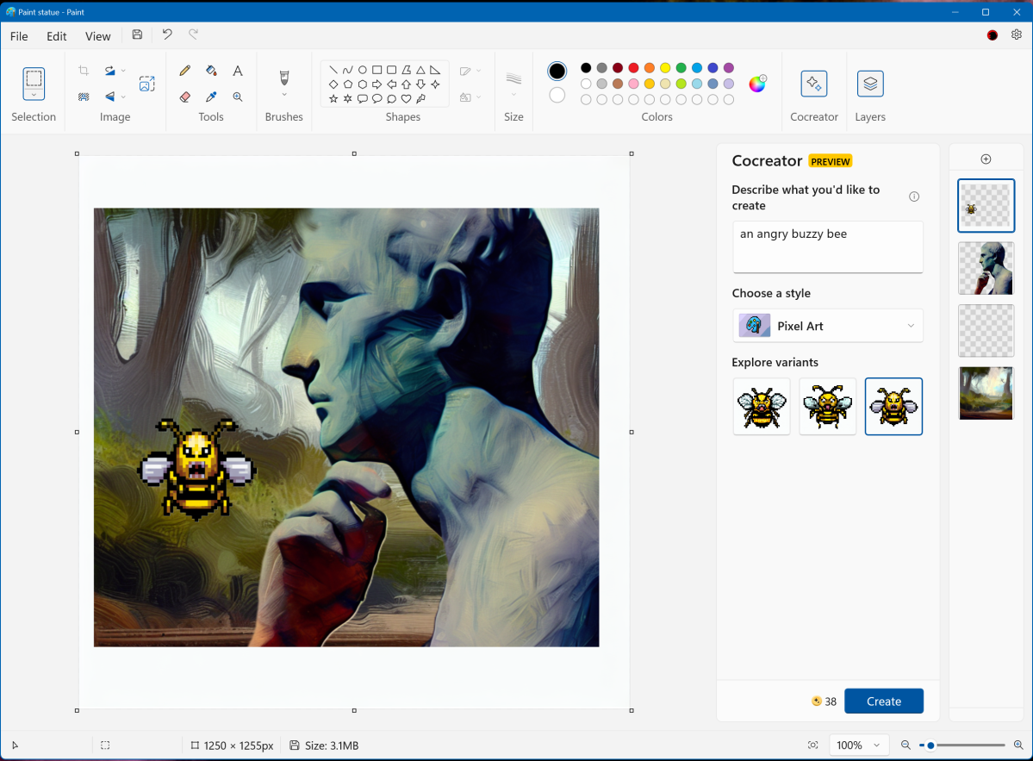Screen dimensions: 1033x761
Task: Activate the Color picker eyedropper
Action: [x=211, y=97]
